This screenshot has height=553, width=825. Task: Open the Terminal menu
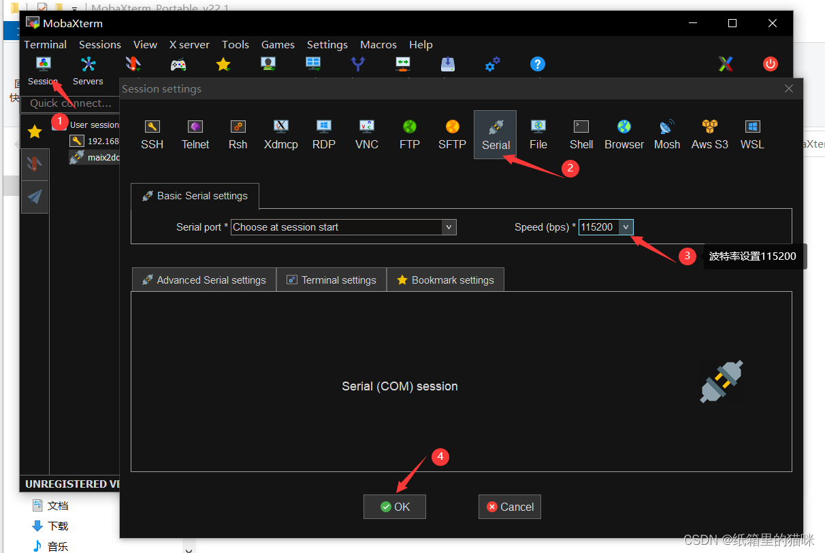46,44
